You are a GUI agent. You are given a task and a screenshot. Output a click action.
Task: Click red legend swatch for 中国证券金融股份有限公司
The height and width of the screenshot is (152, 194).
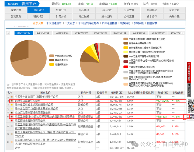tap(126, 67)
